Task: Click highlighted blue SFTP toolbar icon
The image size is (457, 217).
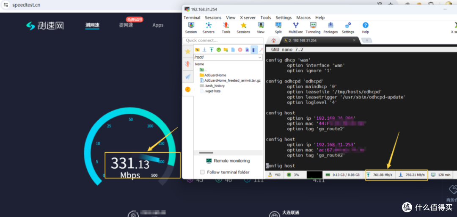Action: click(x=254, y=50)
